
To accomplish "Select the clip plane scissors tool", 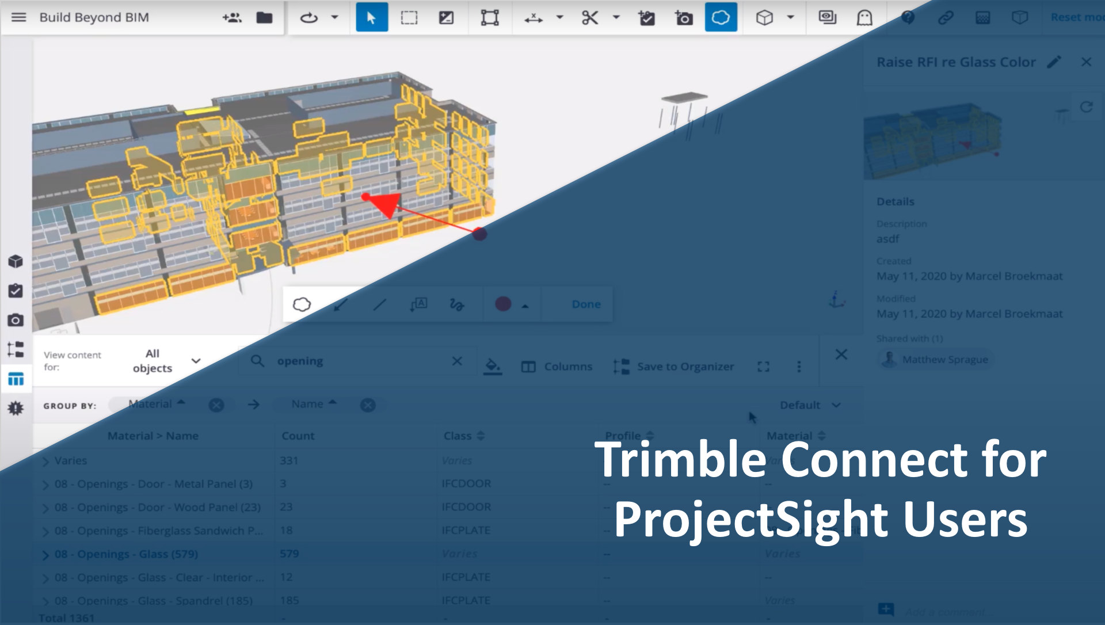I will click(590, 17).
